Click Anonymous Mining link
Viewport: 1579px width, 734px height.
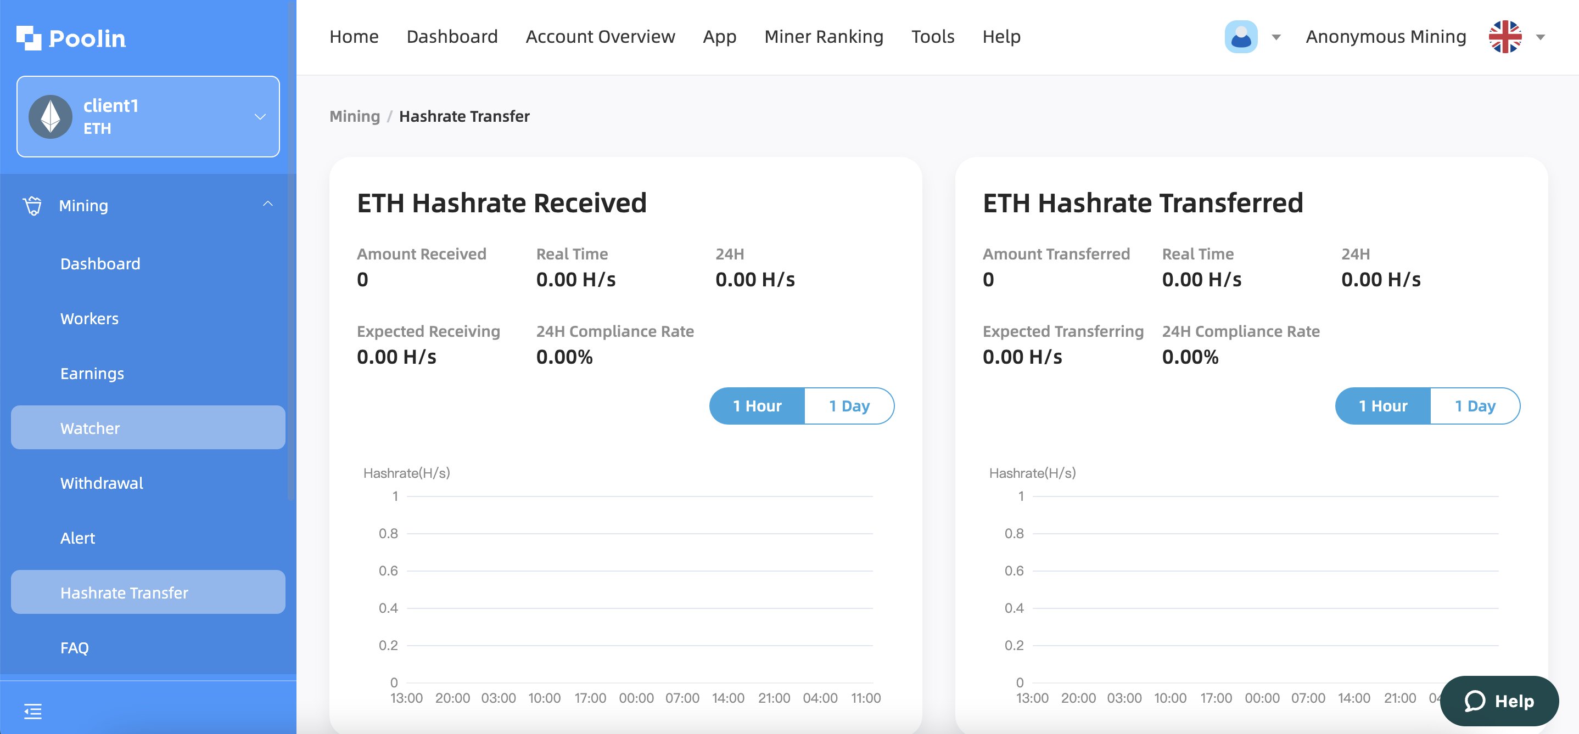[x=1386, y=37]
